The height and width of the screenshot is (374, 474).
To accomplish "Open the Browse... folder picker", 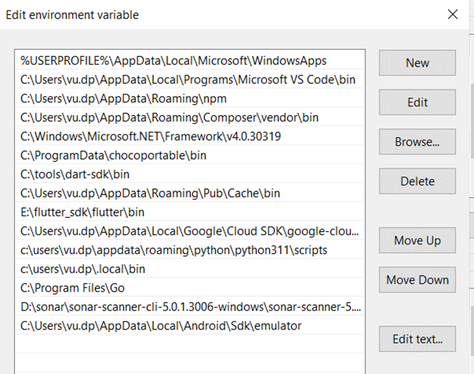I will pos(417,142).
